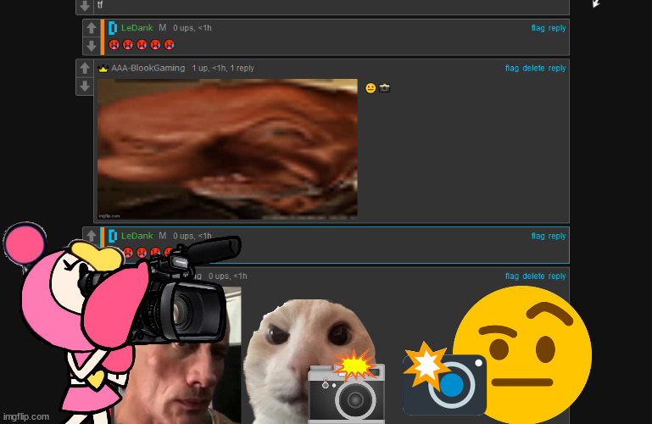This screenshot has height=424, width=652.
Task: Open the LeDank profile from the highlighted comment
Action: [x=137, y=236]
